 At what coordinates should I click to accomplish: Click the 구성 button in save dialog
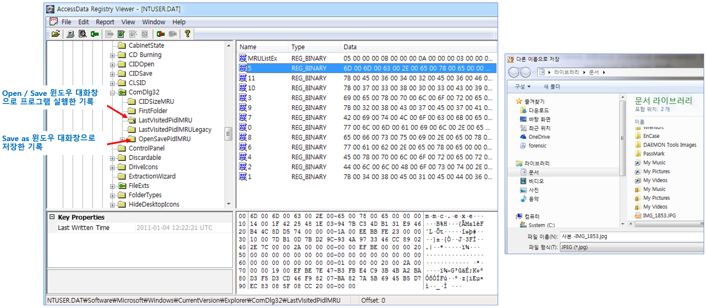[x=523, y=87]
